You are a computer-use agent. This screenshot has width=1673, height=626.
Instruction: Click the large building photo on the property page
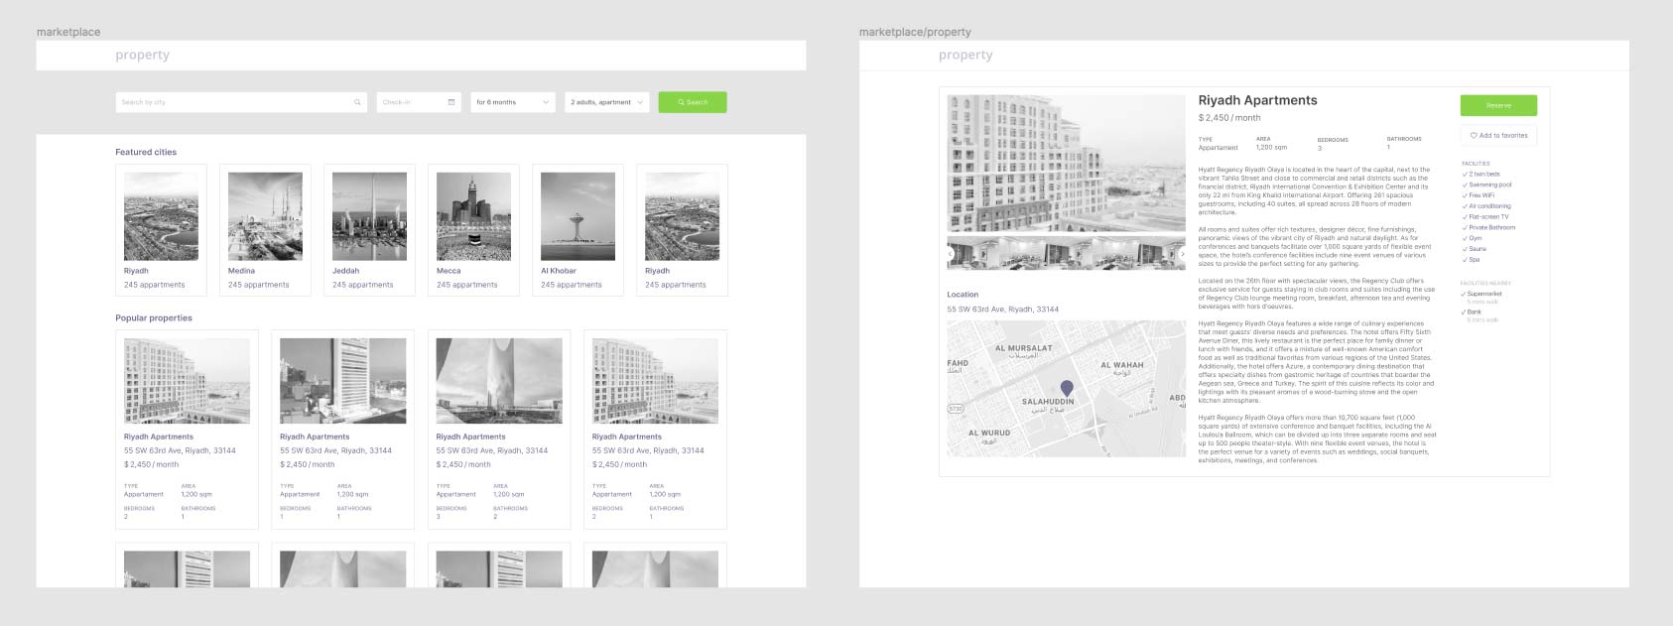[x=1067, y=163]
